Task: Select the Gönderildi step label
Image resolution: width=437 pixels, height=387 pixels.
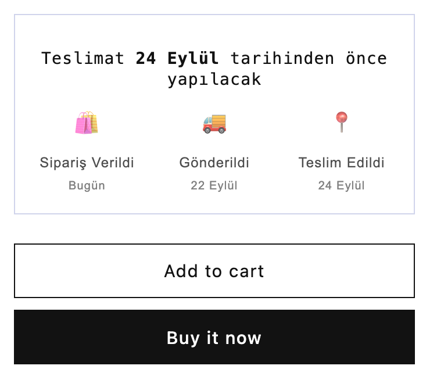Action: click(214, 163)
